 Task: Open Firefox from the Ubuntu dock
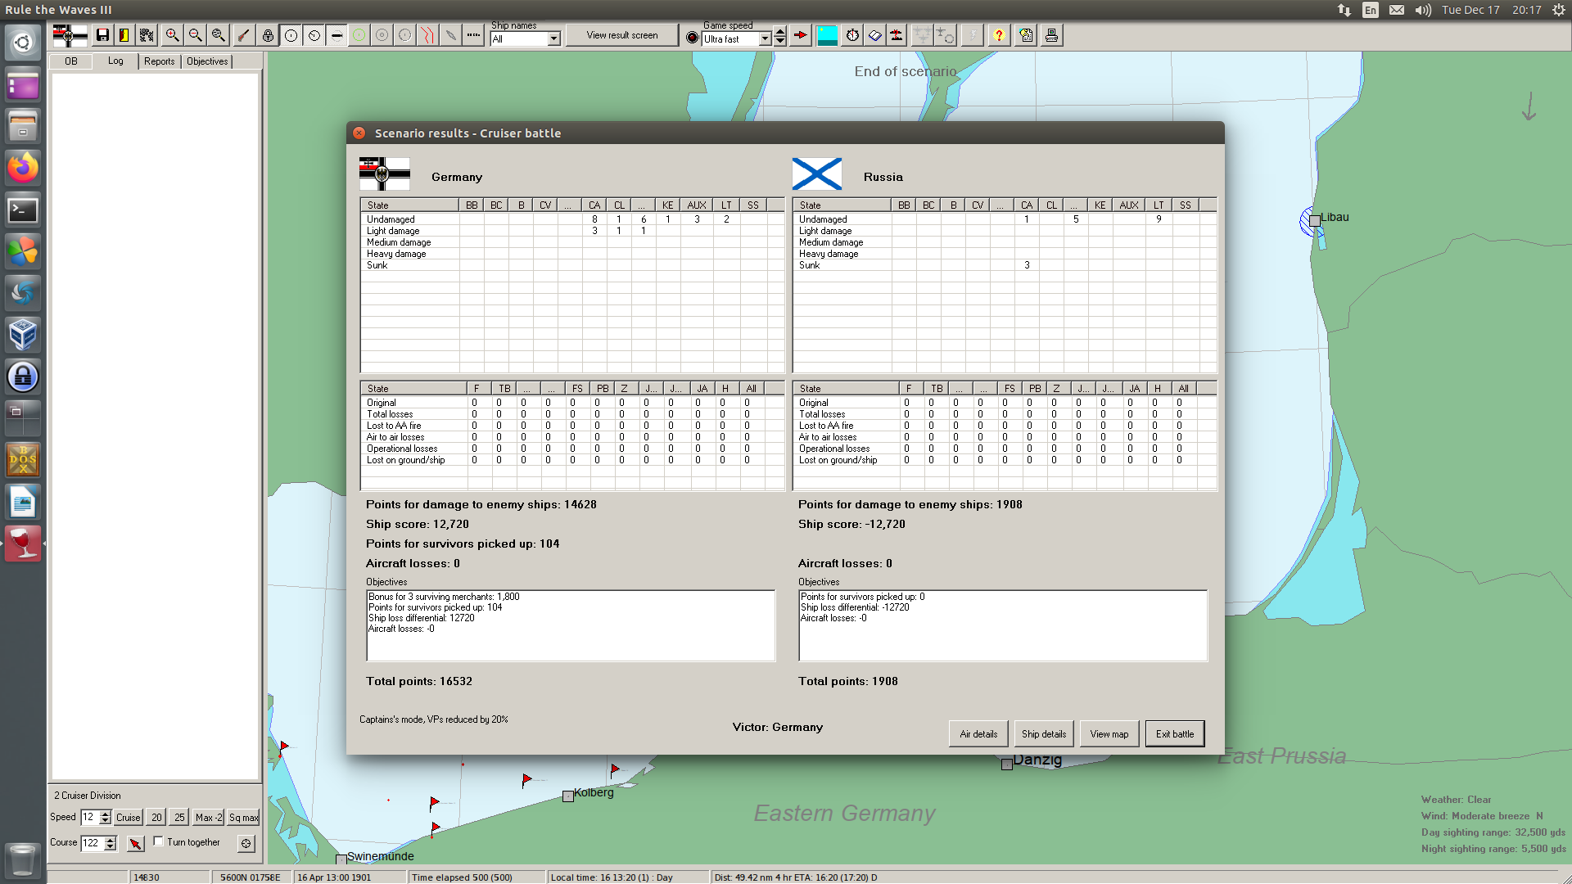point(23,168)
